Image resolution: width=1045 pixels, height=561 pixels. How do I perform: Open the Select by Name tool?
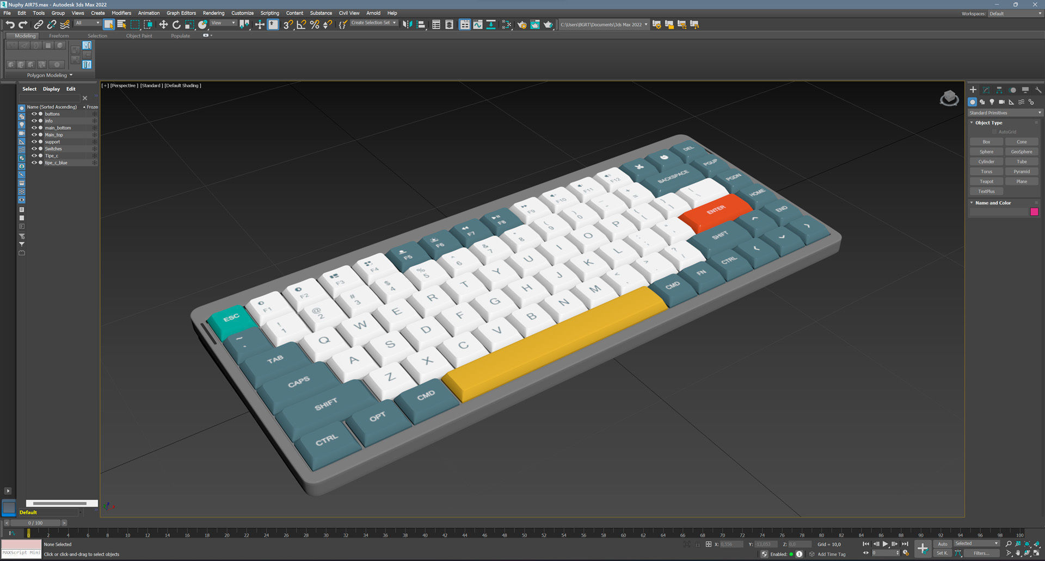122,24
